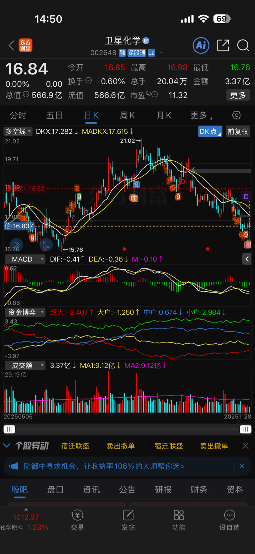Open the search magnifier icon
The width and height of the screenshot is (255, 554).
(243, 45)
